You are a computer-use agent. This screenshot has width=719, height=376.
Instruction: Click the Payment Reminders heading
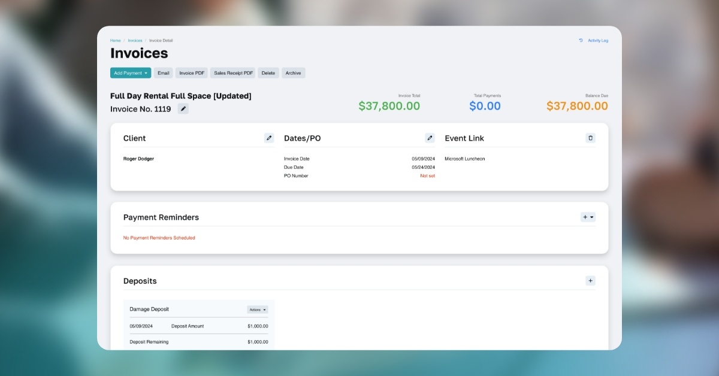tap(161, 217)
